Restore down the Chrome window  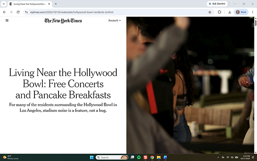244,4
